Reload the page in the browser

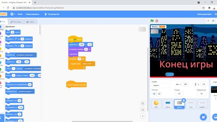click(8, 8)
